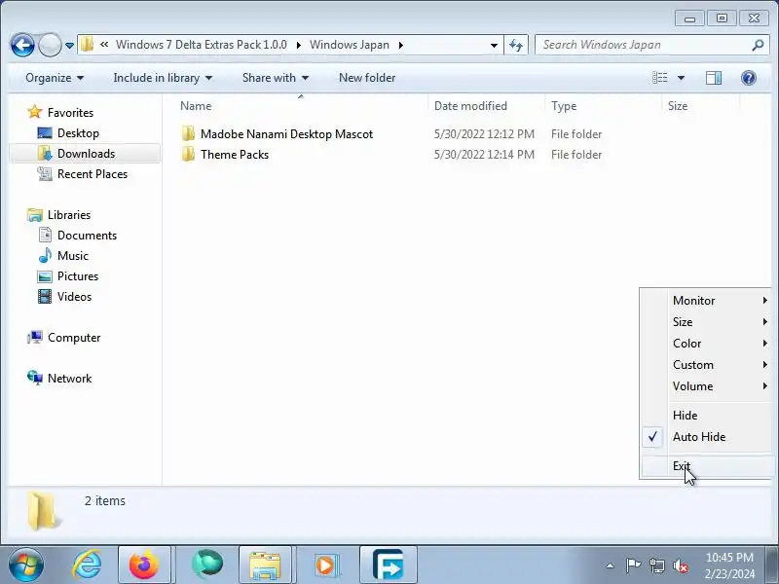Open the green swirl taskbar app
This screenshot has height=584, width=779.
[x=206, y=566]
